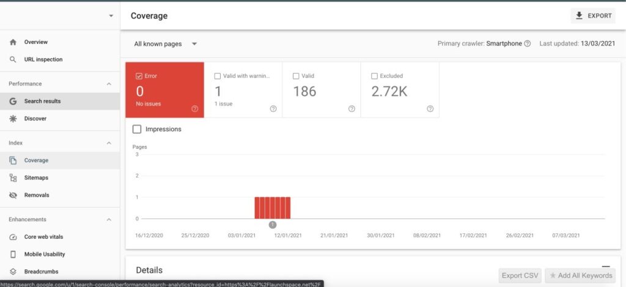Click the Discover asterisk icon
626x287 pixels.
click(13, 118)
